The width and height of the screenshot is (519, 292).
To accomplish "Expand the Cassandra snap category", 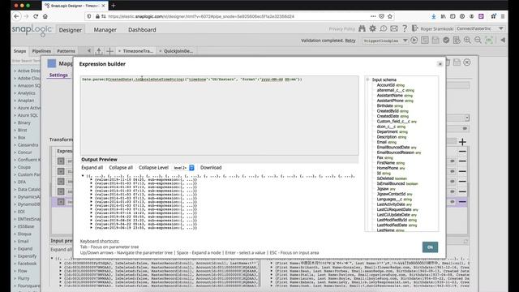I will [15, 145].
